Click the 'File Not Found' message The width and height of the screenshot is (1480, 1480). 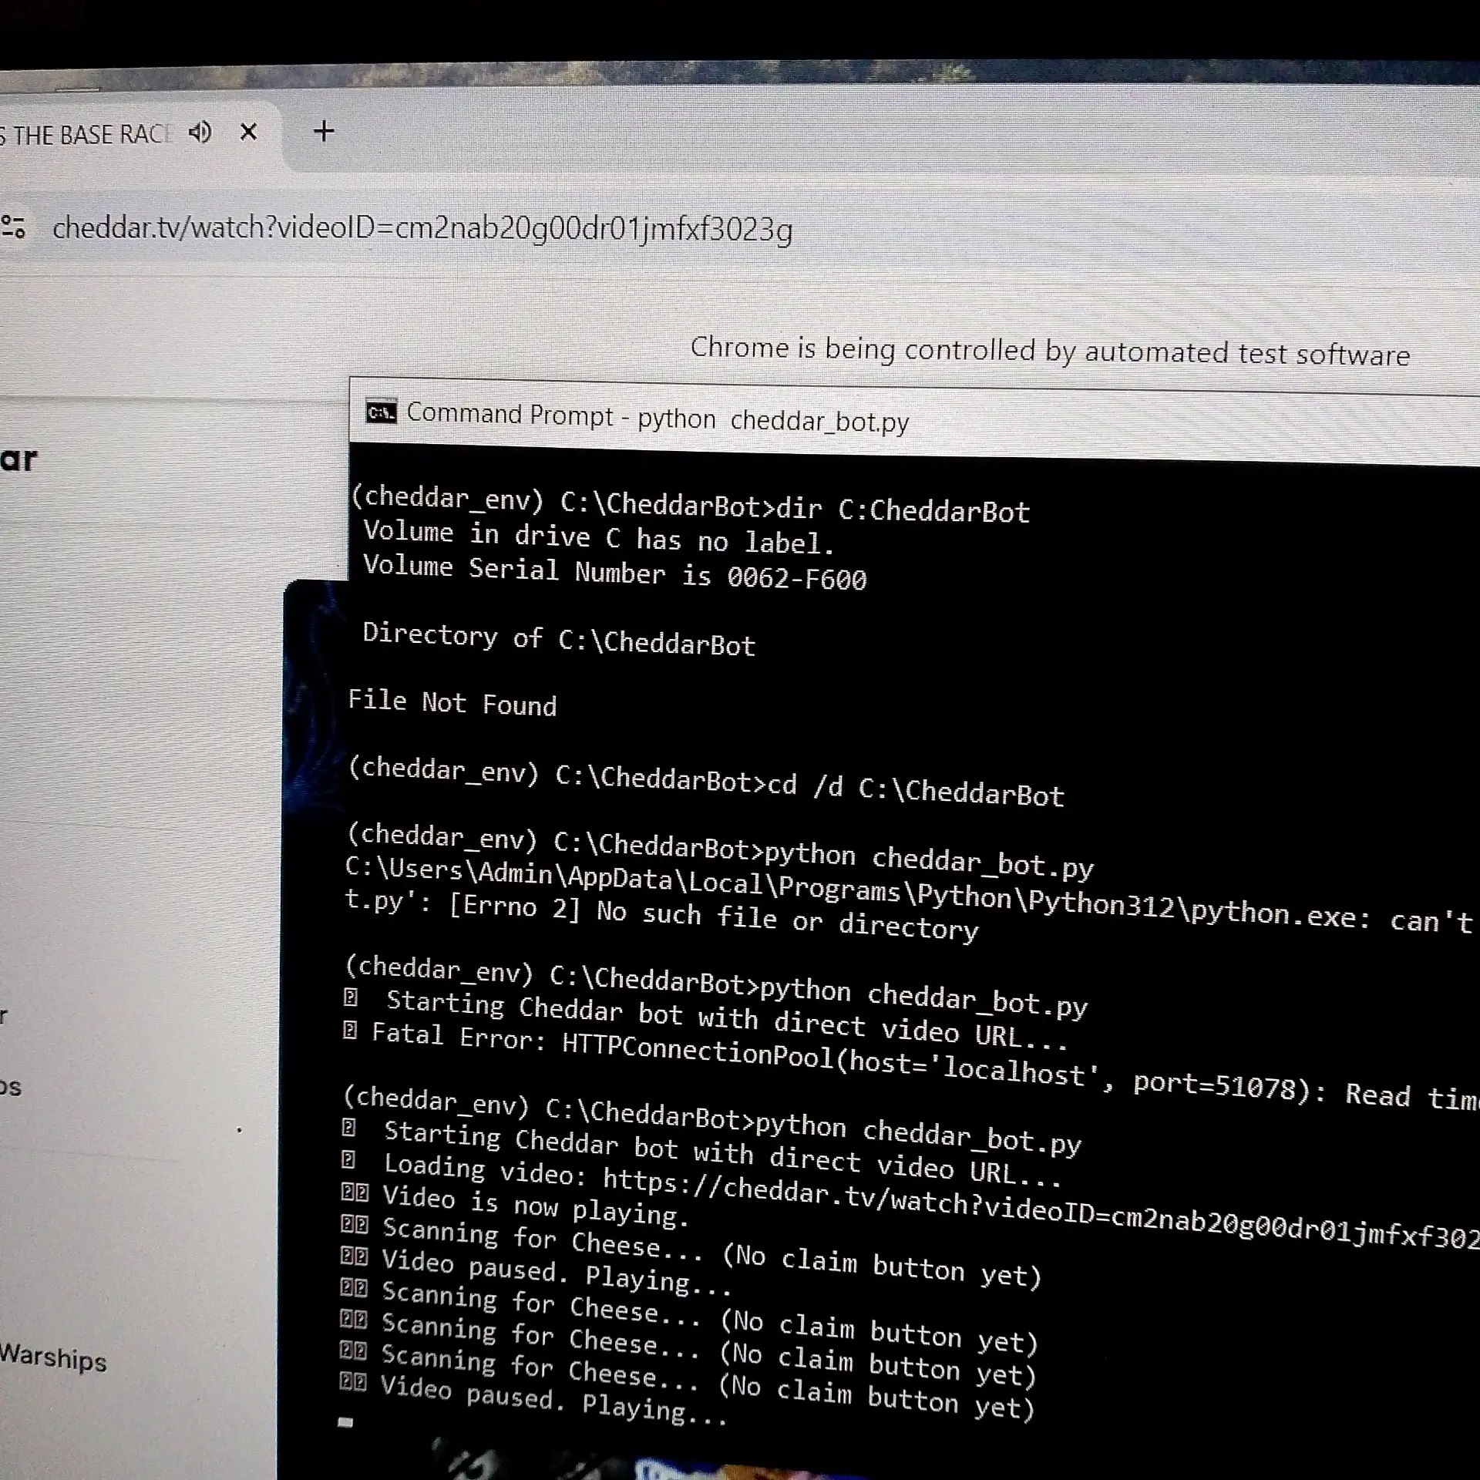tap(452, 702)
